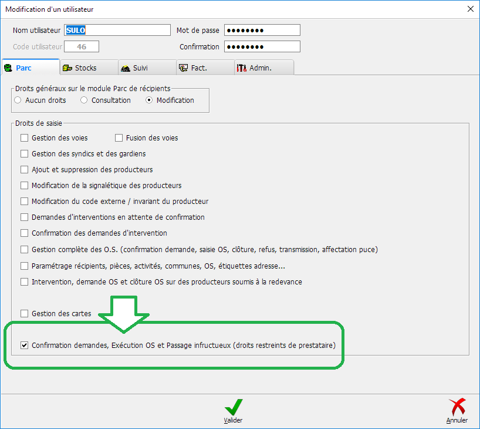Switch to the Suivi tab
This screenshot has height=429, width=480.
[147, 68]
